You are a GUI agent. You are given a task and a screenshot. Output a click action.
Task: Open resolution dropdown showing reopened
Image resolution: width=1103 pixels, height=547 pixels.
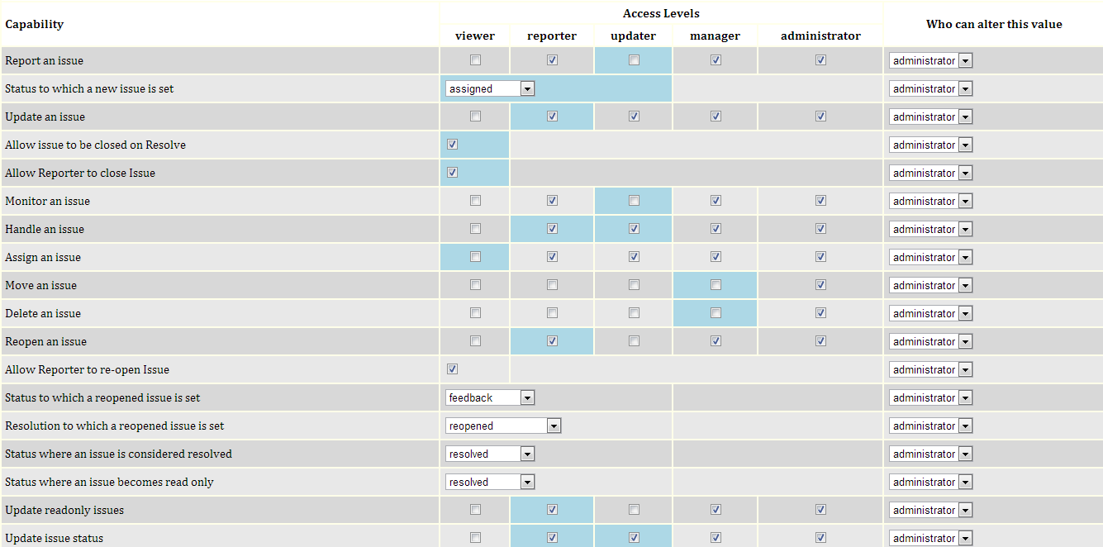(x=503, y=426)
